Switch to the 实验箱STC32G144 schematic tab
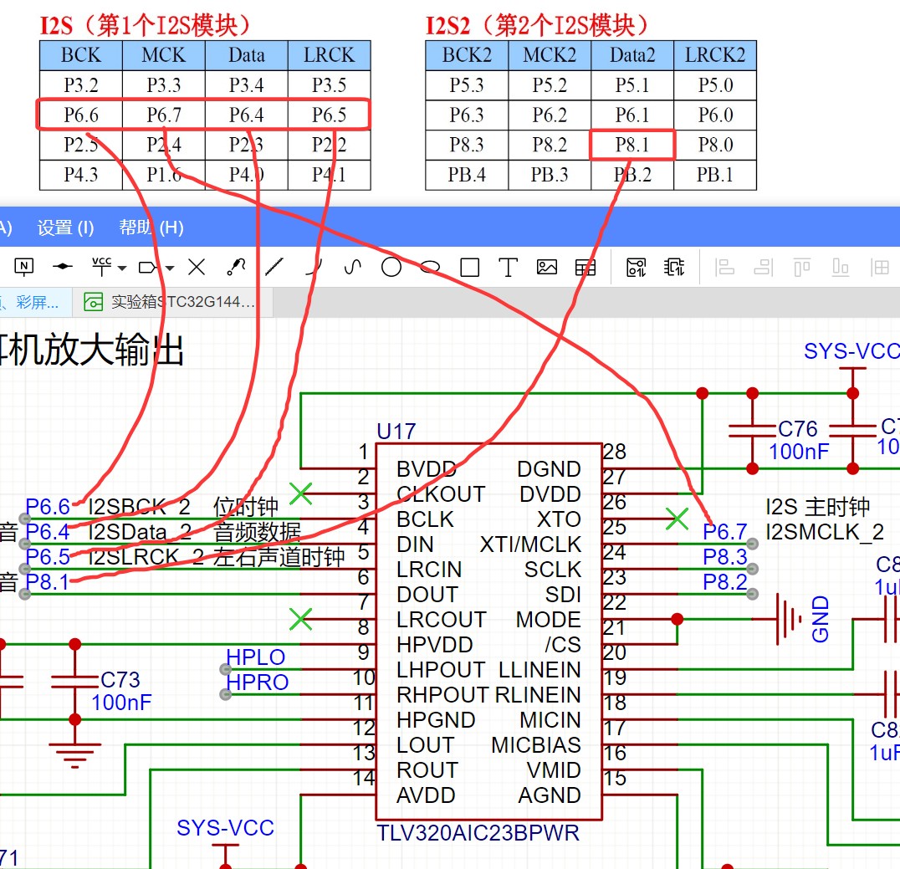This screenshot has height=869, width=900. (174, 302)
